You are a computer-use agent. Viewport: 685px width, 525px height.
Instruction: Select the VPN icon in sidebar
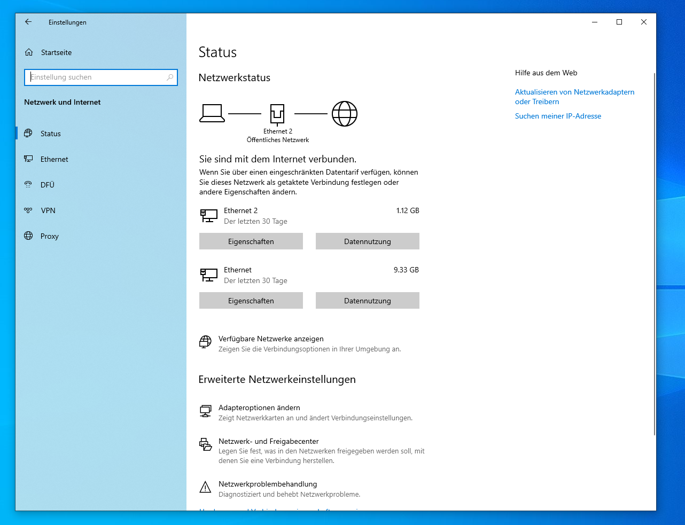(28, 210)
